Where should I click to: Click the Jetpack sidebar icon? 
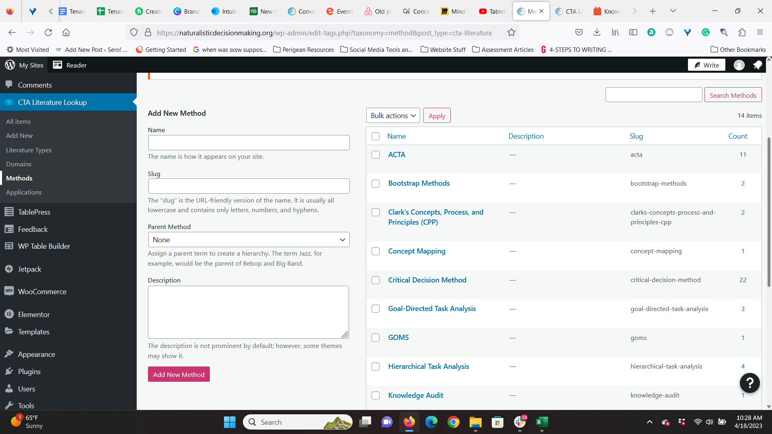point(9,269)
